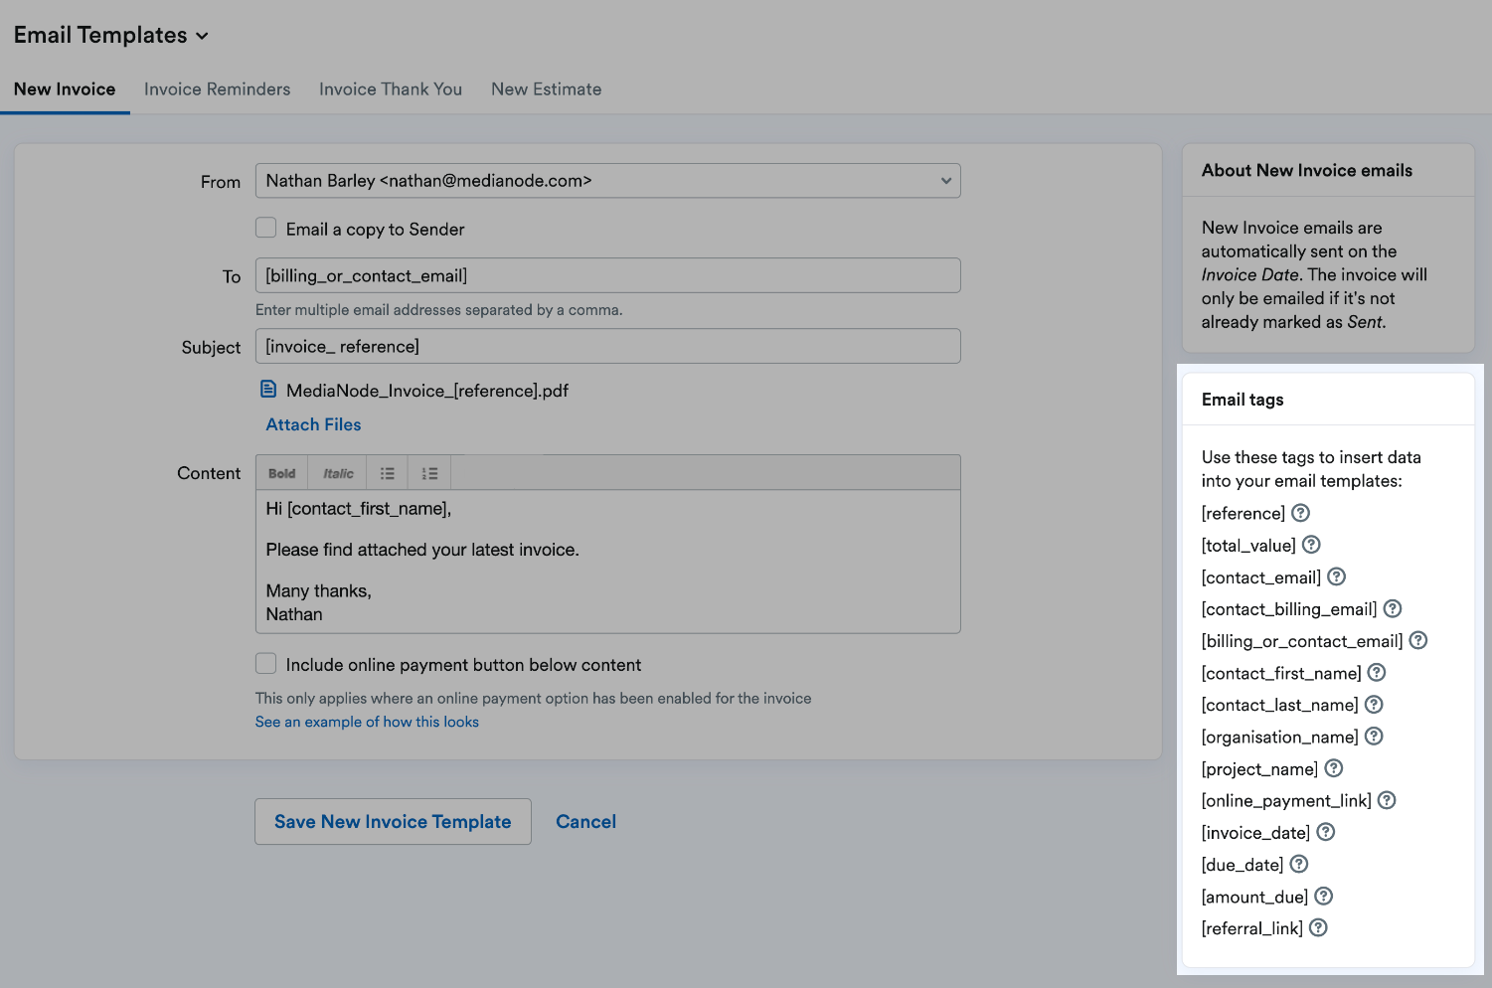Click the [invoice_date] tag text
This screenshot has width=1492, height=988.
[1255, 833]
